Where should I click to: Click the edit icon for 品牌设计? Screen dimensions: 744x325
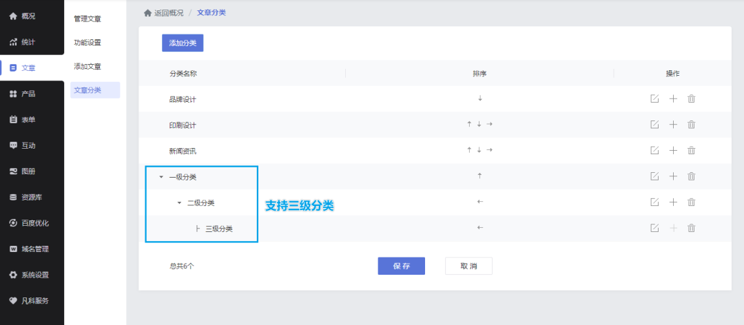654,98
